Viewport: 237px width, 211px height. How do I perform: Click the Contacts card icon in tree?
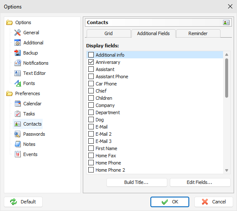tap(18, 124)
